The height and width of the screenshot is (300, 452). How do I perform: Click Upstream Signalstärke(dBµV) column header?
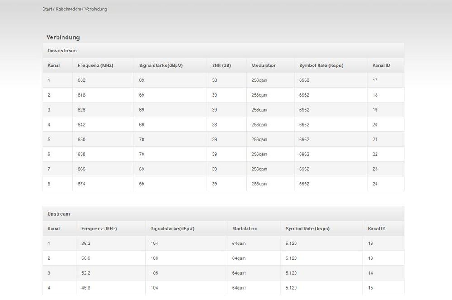click(173, 229)
